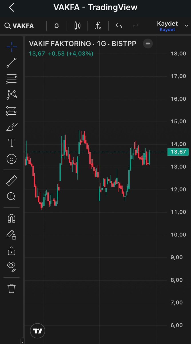191x344 pixels.
Task: Open the Kaydet save menu
Action: click(x=167, y=26)
